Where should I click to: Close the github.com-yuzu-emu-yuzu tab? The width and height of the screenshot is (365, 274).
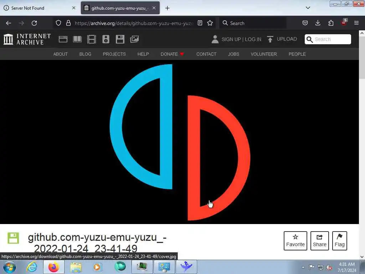click(154, 8)
